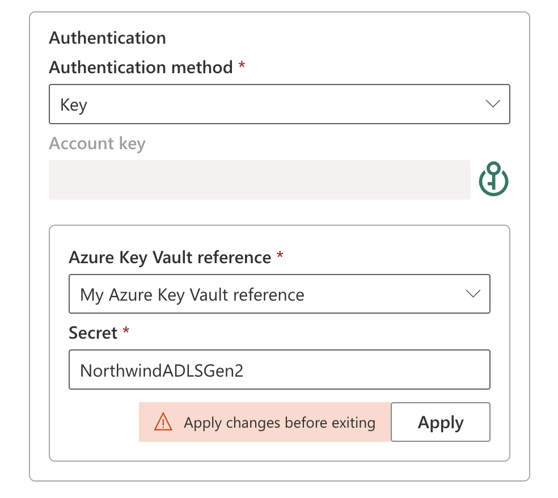Screen dimensions: 558x498
Task: Click the Apply button
Action: [441, 422]
